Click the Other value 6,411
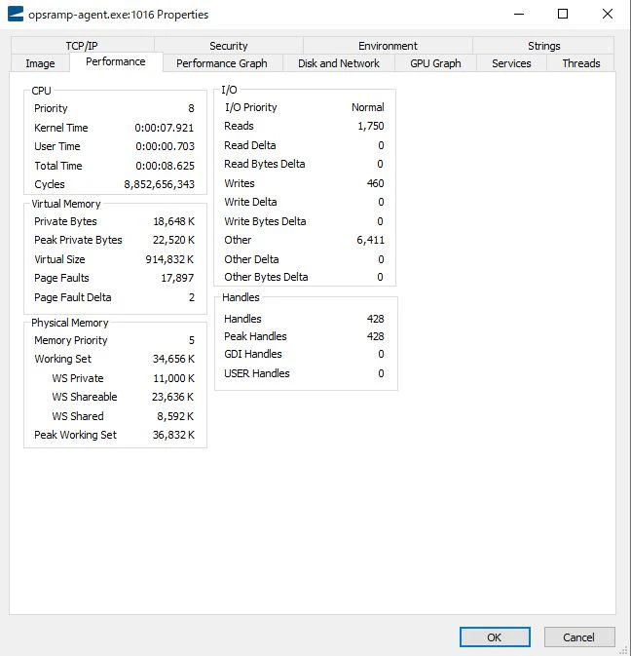Viewport: 631px width, 656px height. (371, 240)
